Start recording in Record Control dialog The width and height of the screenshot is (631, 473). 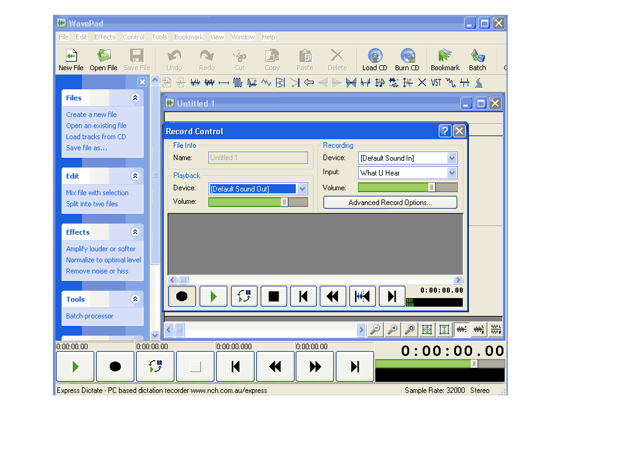(x=182, y=296)
